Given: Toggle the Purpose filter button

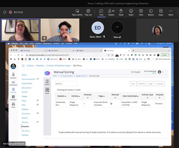Looking at the screenshot, I should pyautogui.click(x=160, y=84).
